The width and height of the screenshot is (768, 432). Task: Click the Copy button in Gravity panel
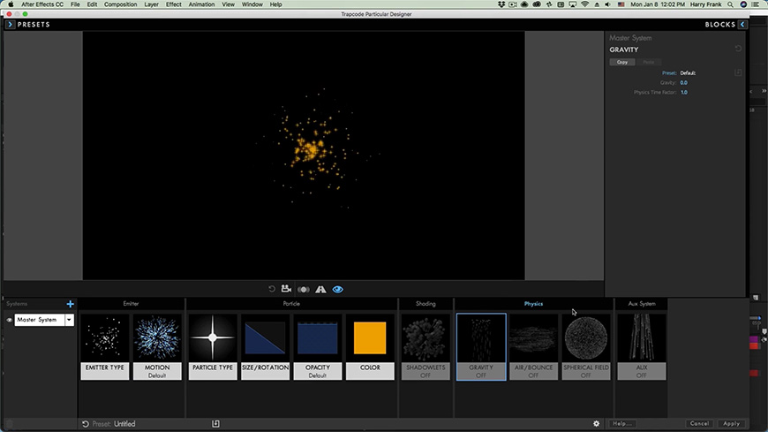[x=622, y=62]
